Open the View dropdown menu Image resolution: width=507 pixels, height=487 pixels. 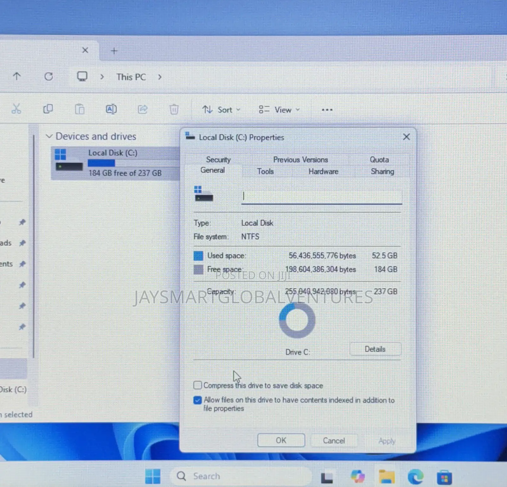tap(279, 110)
